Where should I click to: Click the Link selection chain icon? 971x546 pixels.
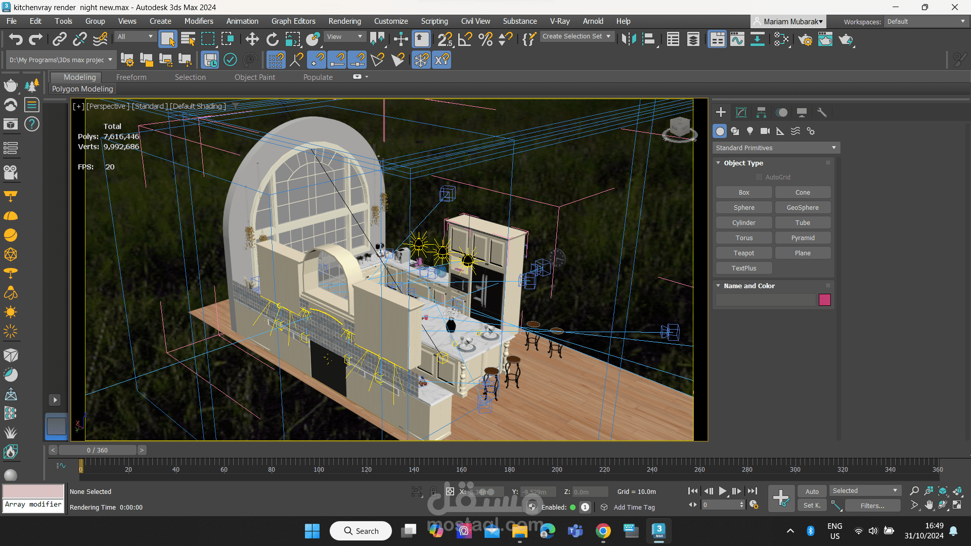(x=60, y=39)
